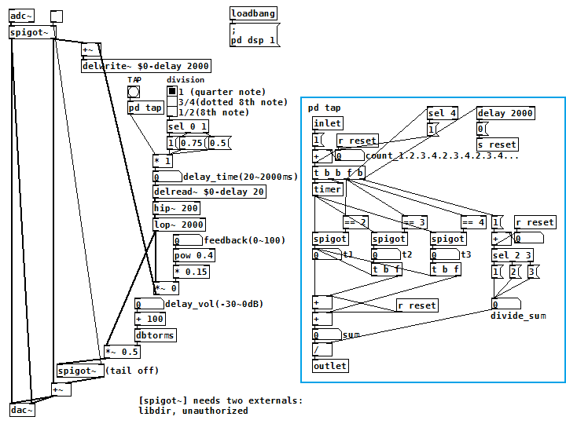Click the 2 message below sel 2 3
This screenshot has height=424, width=566.
pyautogui.click(x=515, y=272)
